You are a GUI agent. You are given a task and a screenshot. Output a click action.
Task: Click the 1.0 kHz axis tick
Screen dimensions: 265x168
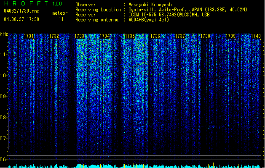point(3,76)
